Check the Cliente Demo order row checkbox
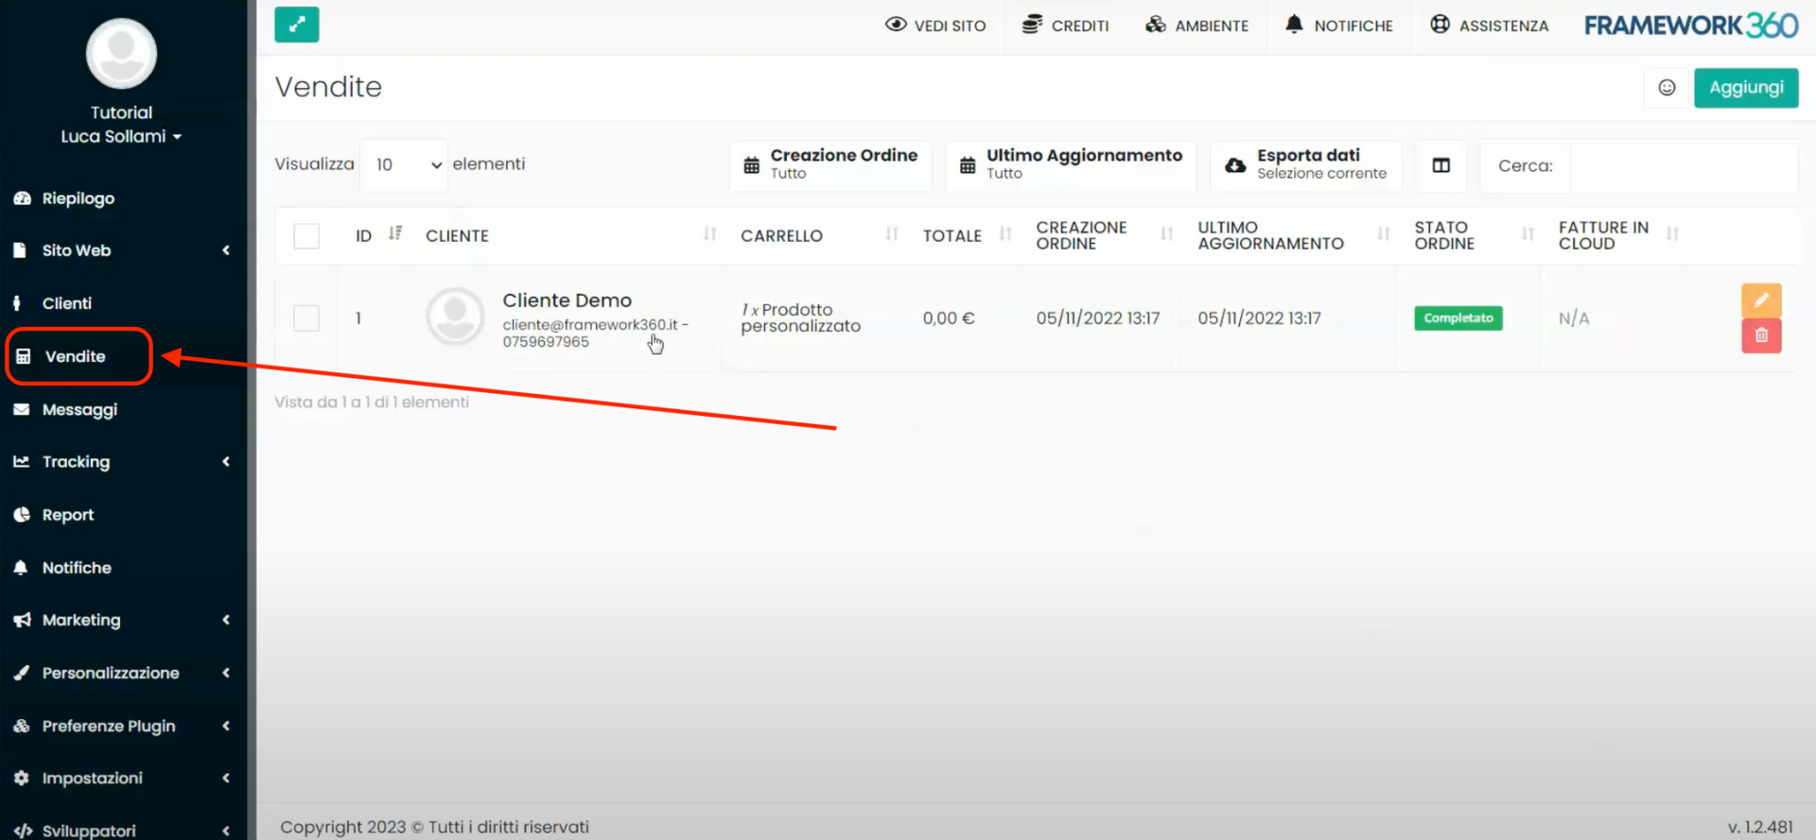 pyautogui.click(x=306, y=318)
